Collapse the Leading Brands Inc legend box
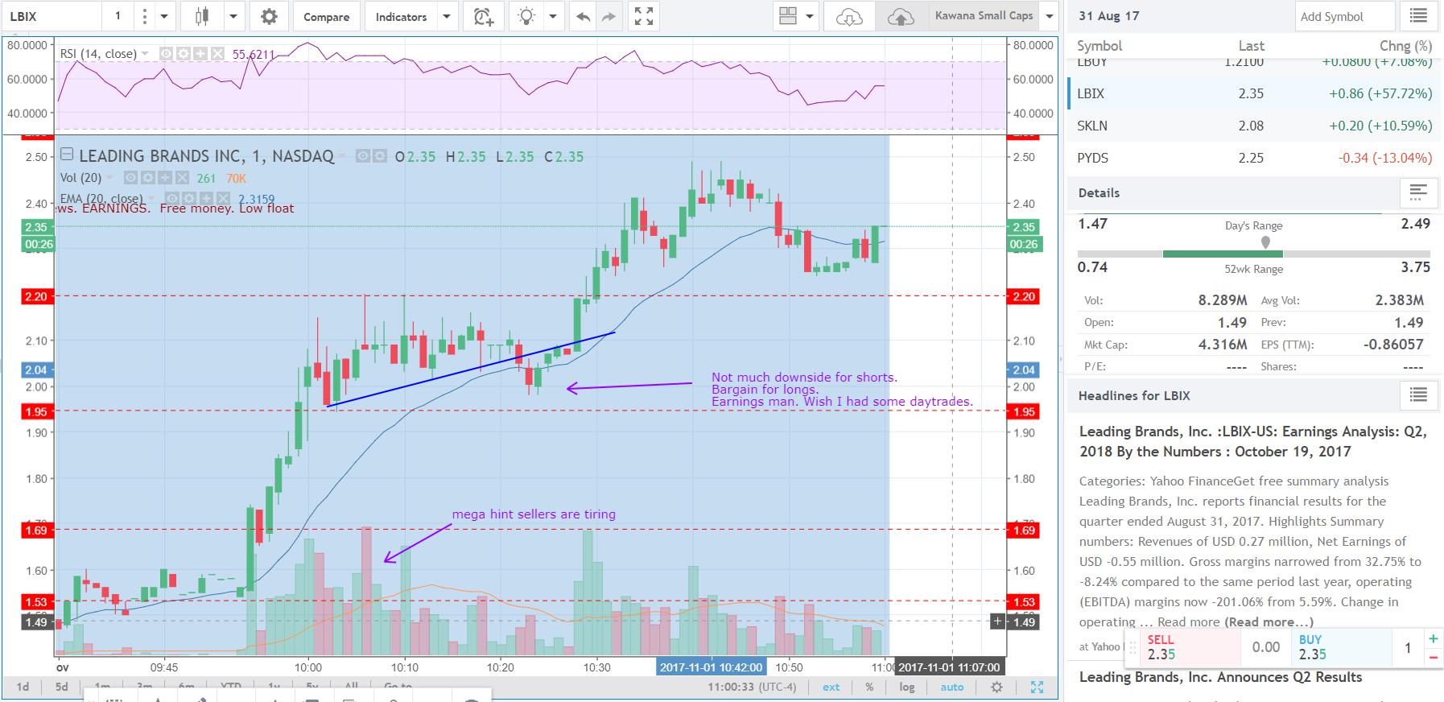This screenshot has width=1444, height=702. [67, 155]
